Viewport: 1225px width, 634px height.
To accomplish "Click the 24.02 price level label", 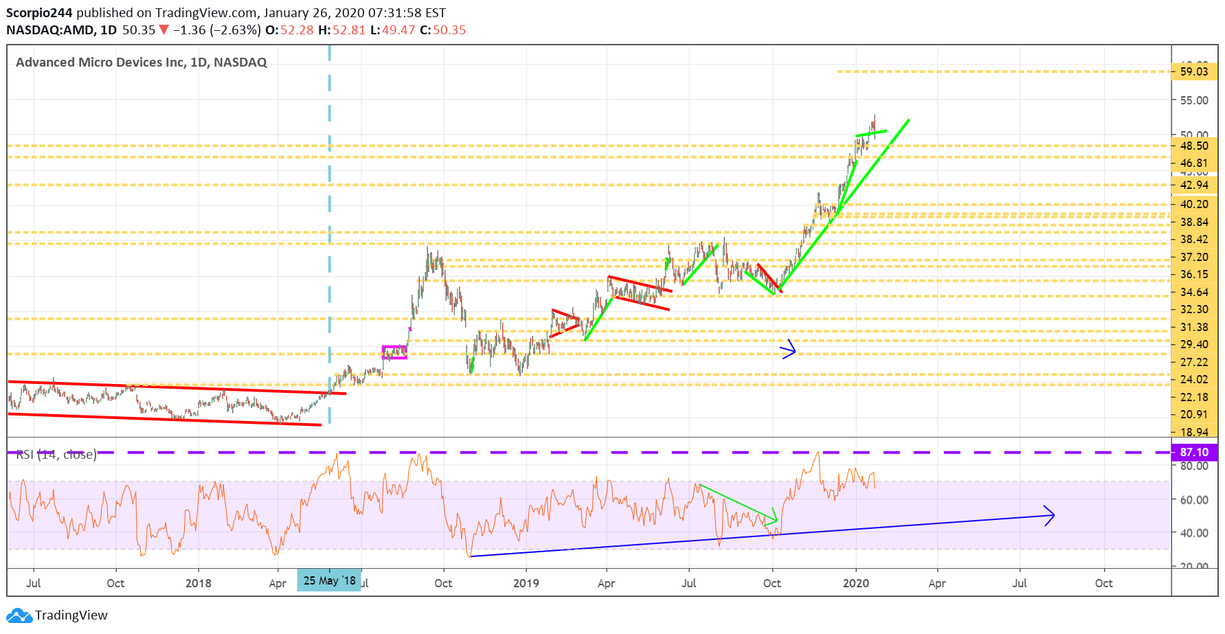I will [x=1194, y=379].
